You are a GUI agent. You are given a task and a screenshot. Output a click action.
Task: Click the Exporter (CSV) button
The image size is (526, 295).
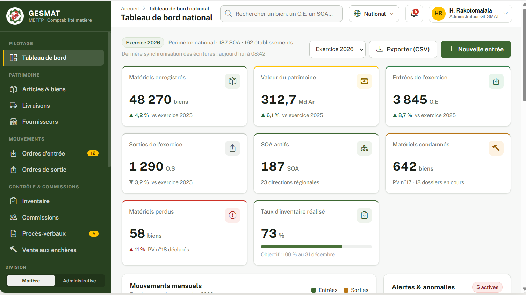coord(403,49)
